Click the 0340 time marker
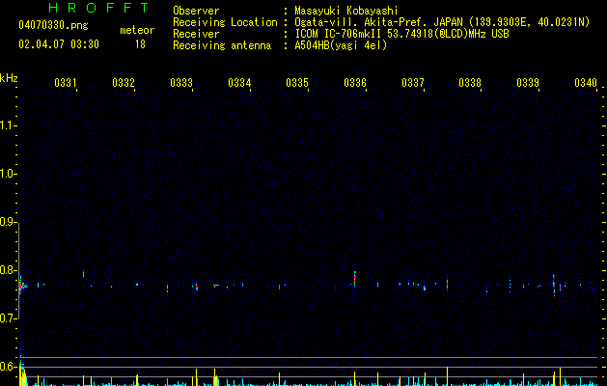The image size is (607, 386). pos(586,83)
